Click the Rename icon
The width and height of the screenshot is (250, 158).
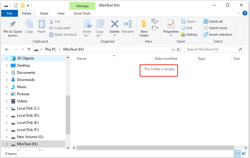coord(128,24)
